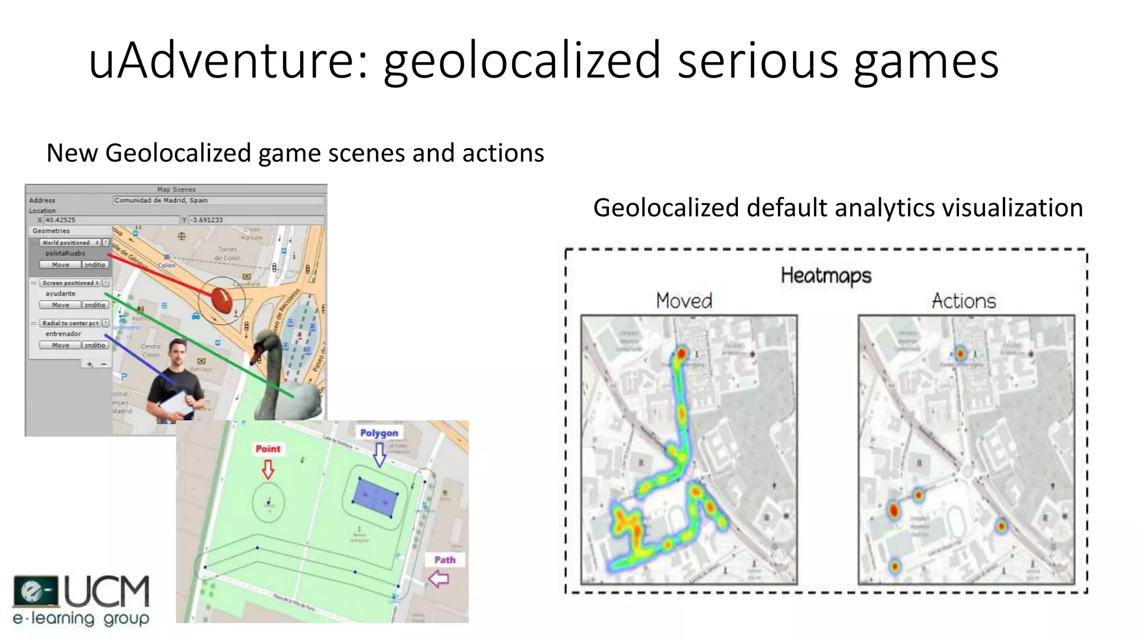Click the small button next to Screen positioned
Screen dimensions: 1138x640
tap(106, 283)
